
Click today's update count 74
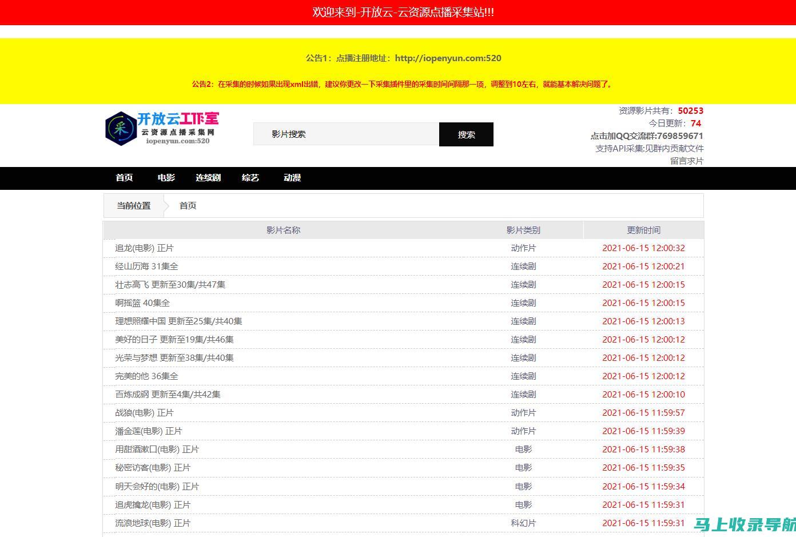click(696, 123)
